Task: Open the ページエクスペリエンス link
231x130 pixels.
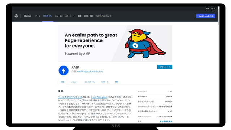Action: (70, 97)
